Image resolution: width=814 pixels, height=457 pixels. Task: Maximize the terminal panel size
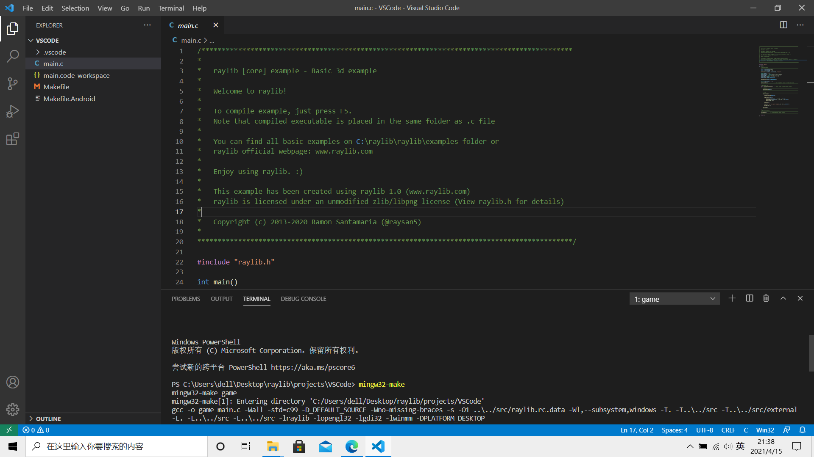point(783,298)
